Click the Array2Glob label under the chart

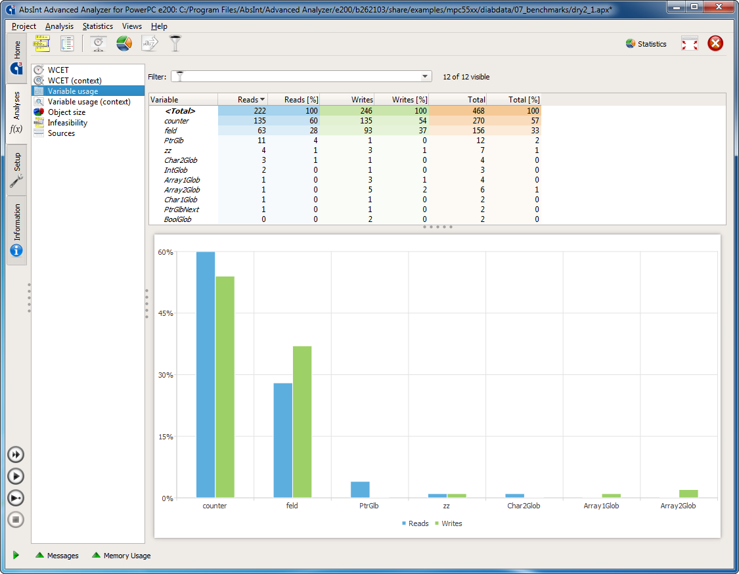pyautogui.click(x=678, y=506)
